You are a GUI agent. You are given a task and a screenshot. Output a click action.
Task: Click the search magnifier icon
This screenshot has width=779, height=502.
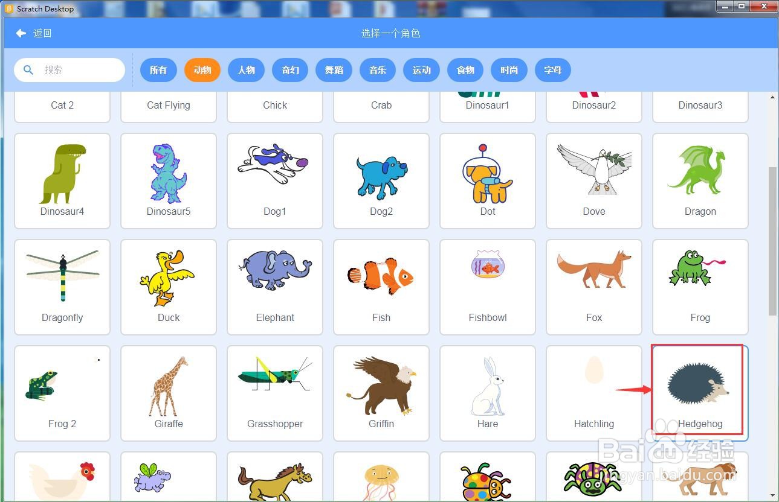pos(28,70)
